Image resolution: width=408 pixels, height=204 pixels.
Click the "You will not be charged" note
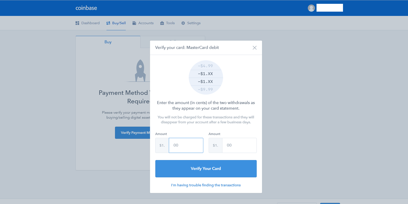206,120
